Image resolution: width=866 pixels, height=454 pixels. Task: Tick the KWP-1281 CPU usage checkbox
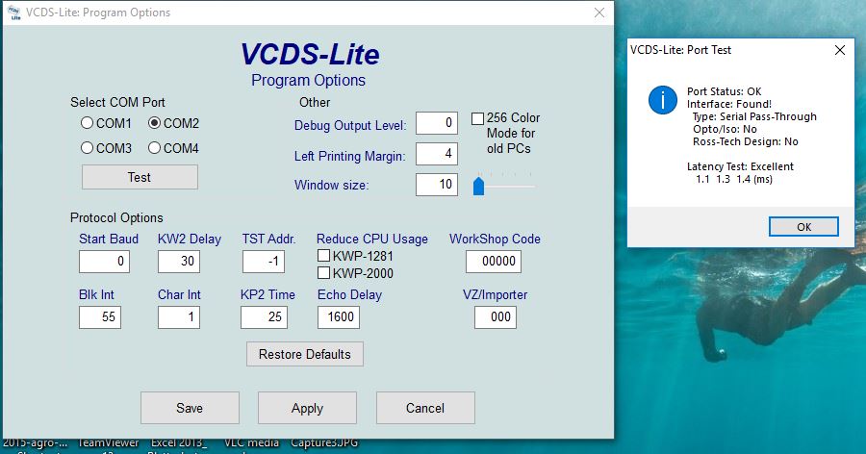tap(323, 256)
